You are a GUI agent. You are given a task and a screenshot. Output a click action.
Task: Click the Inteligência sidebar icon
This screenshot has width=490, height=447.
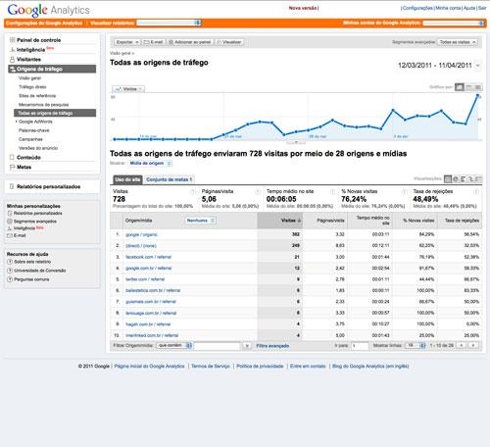[x=12, y=50]
